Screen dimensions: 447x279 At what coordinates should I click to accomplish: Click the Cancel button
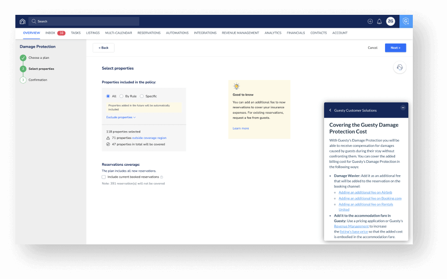[372, 48]
